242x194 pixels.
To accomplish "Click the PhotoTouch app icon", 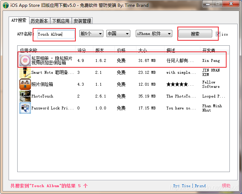I will coord(25,96).
